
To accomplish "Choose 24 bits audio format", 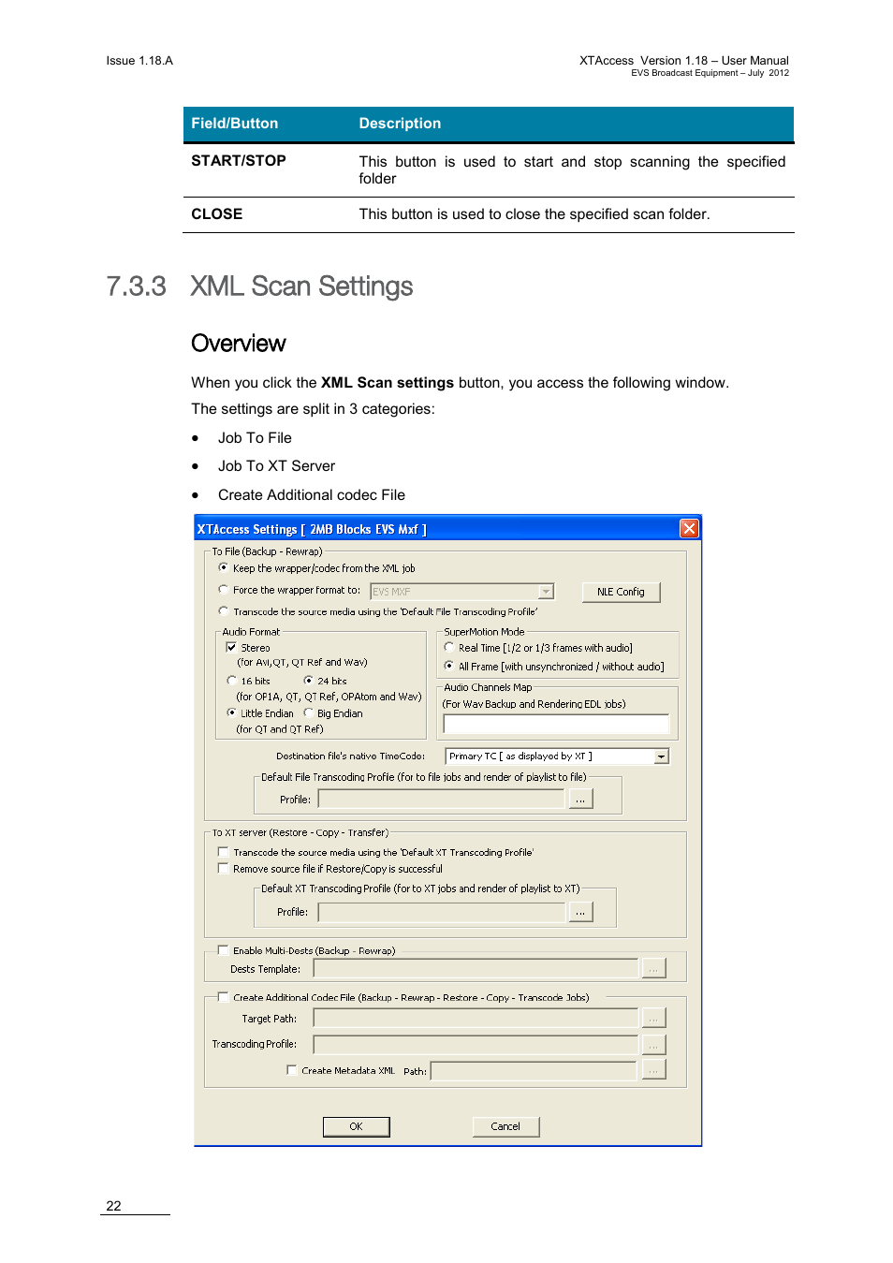I will coord(309,681).
